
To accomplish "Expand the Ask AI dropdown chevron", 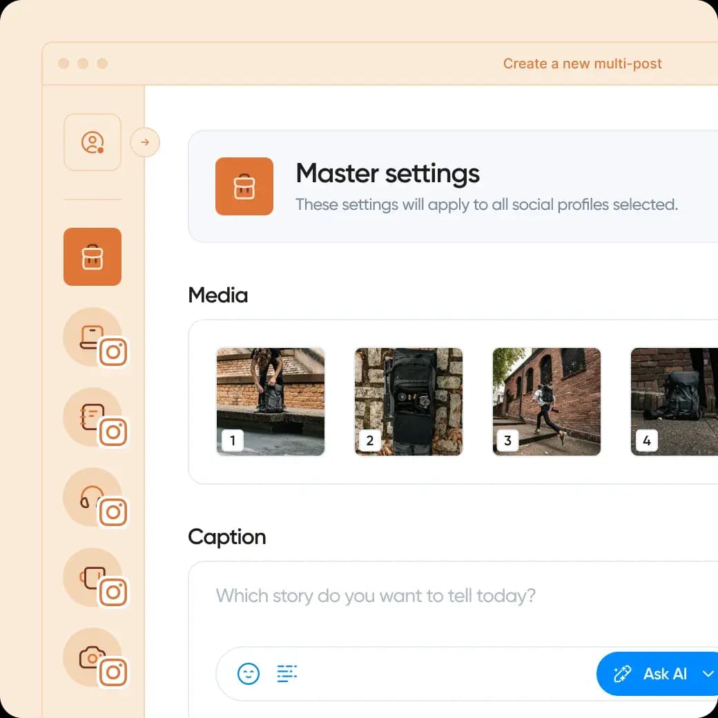I will tap(708, 673).
